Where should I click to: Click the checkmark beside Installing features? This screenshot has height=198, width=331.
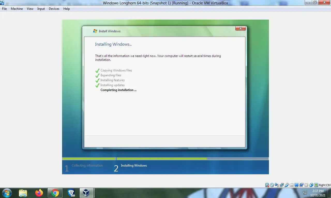97,80
